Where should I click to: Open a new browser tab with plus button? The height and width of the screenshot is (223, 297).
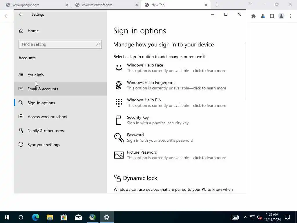(x=217, y=5)
